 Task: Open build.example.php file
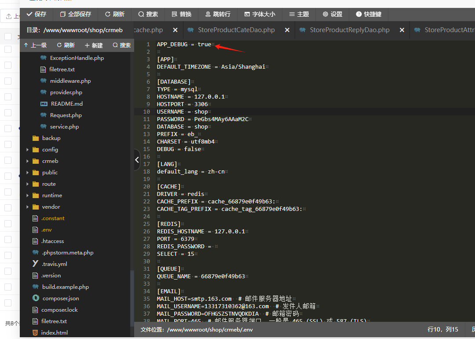(x=66, y=287)
